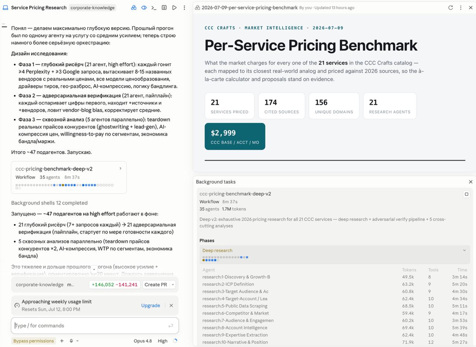Click the loading spinner next to High
This screenshot has height=347, width=476.
pyautogui.click(x=175, y=341)
